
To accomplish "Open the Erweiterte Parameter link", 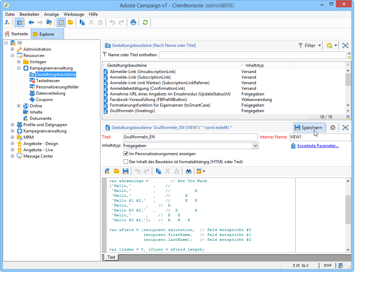I will pyautogui.click(x=318, y=146).
